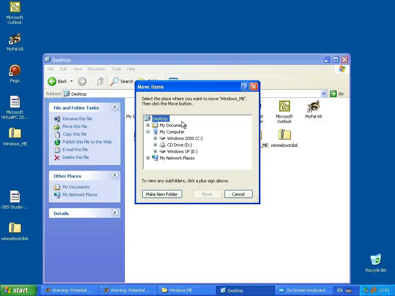The height and width of the screenshot is (296, 395).
Task: Select My Network Places in tree
Action: 177,158
